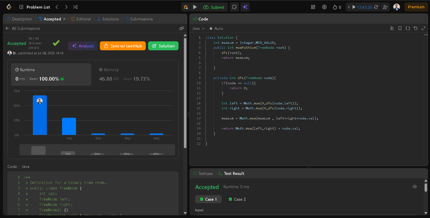
Task: Invite a collaborator with add-person icon
Action: 385,7
